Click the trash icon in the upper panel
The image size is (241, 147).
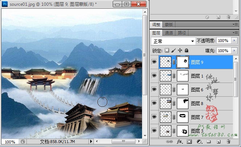pyautogui.click(x=228, y=17)
